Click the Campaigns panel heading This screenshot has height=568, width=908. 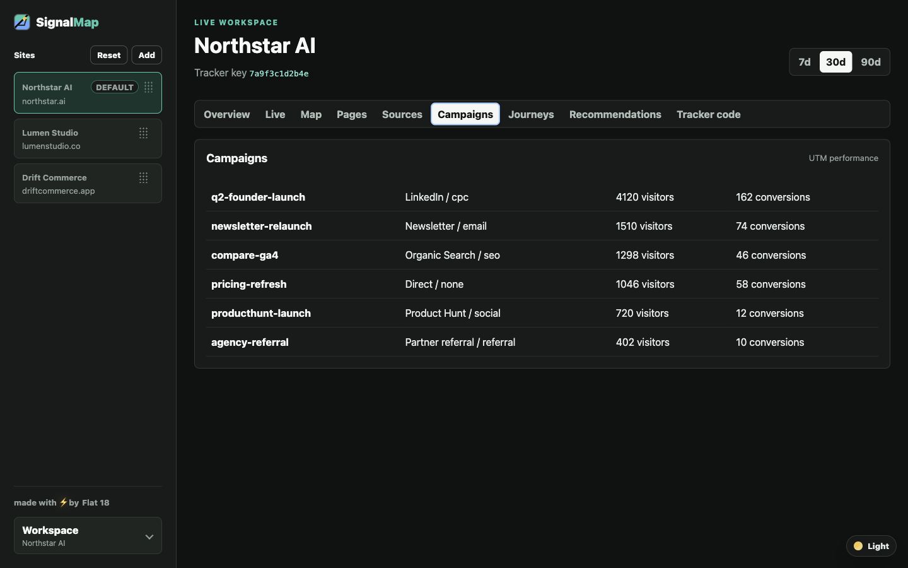tap(236, 158)
